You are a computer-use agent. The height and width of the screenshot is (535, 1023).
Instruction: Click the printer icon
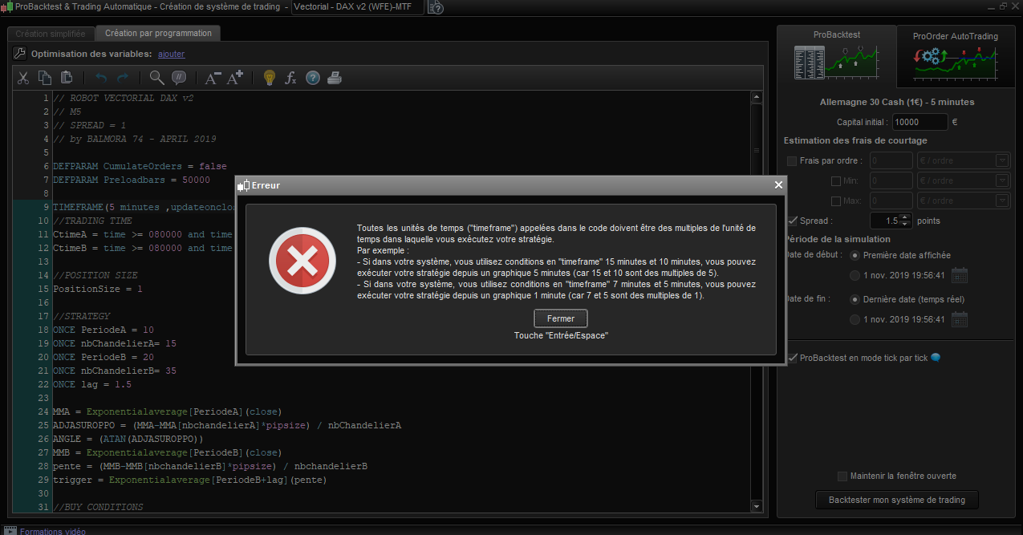(x=335, y=78)
